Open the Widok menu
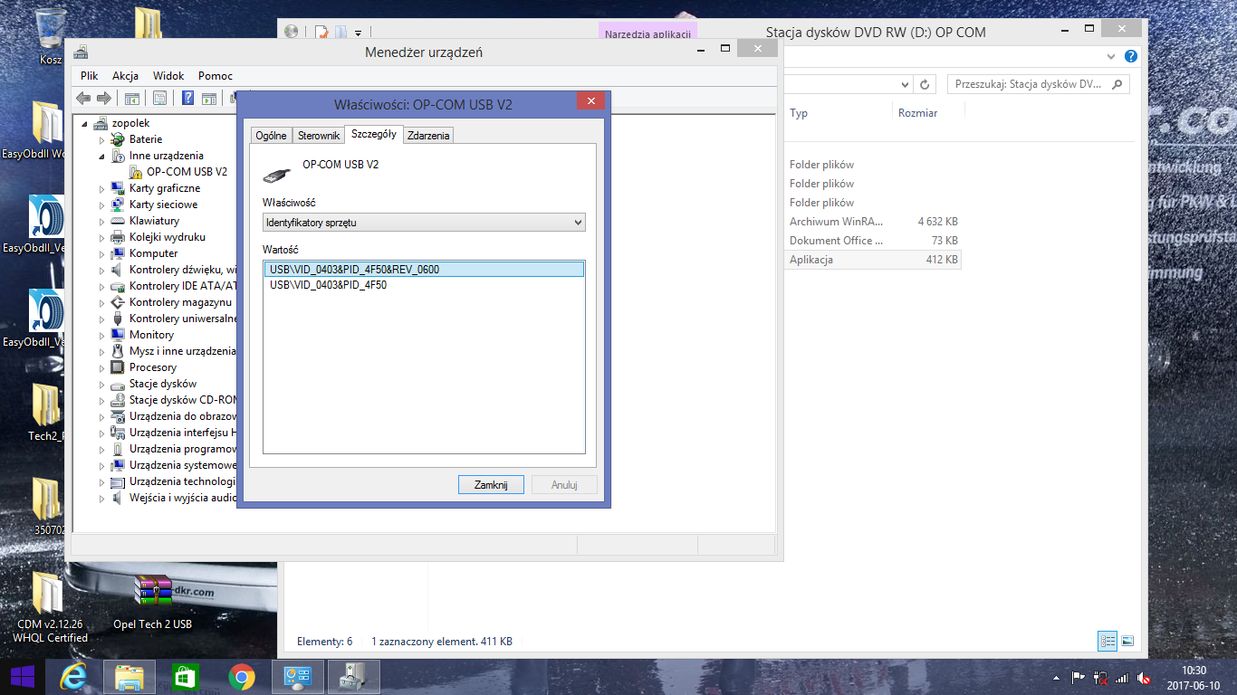1237x695 pixels. [x=168, y=76]
